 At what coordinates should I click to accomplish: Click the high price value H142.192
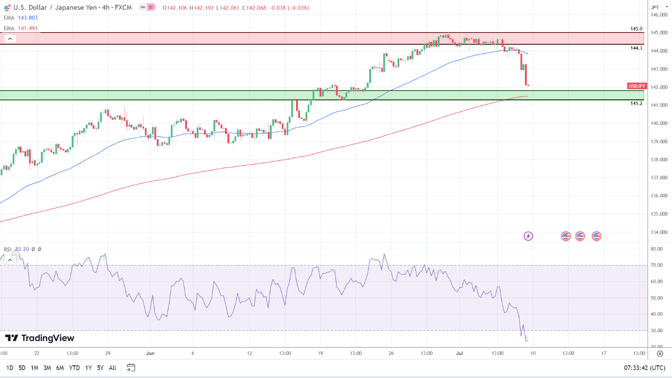click(x=202, y=8)
